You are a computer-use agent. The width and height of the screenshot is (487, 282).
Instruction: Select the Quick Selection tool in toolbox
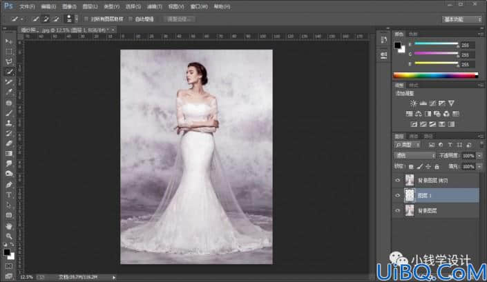click(x=9, y=72)
